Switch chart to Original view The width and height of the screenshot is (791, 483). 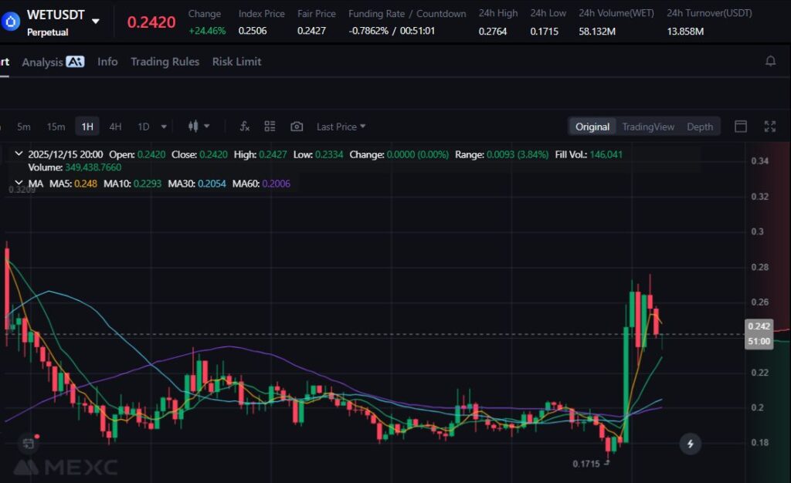592,127
